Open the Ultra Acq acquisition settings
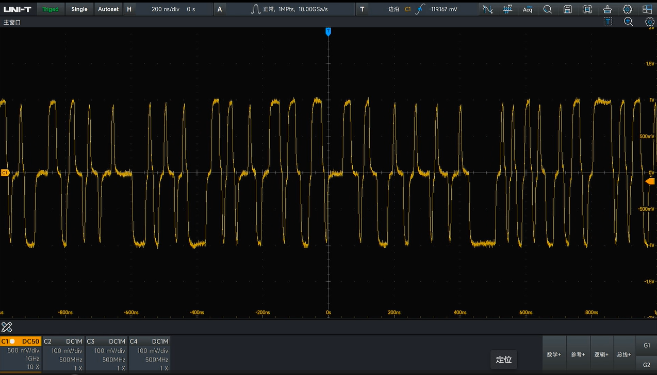657x375 pixels. 528,9
